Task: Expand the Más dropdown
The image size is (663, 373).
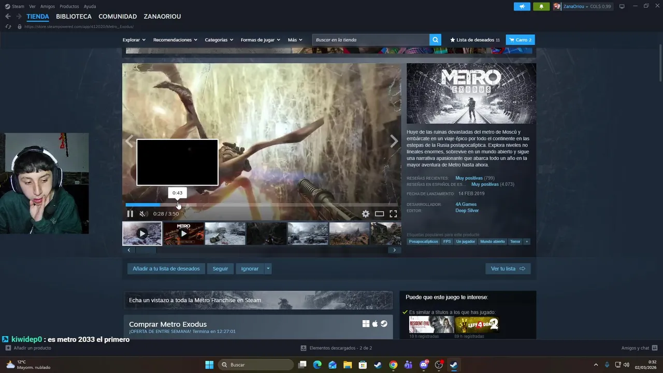Action: click(295, 40)
